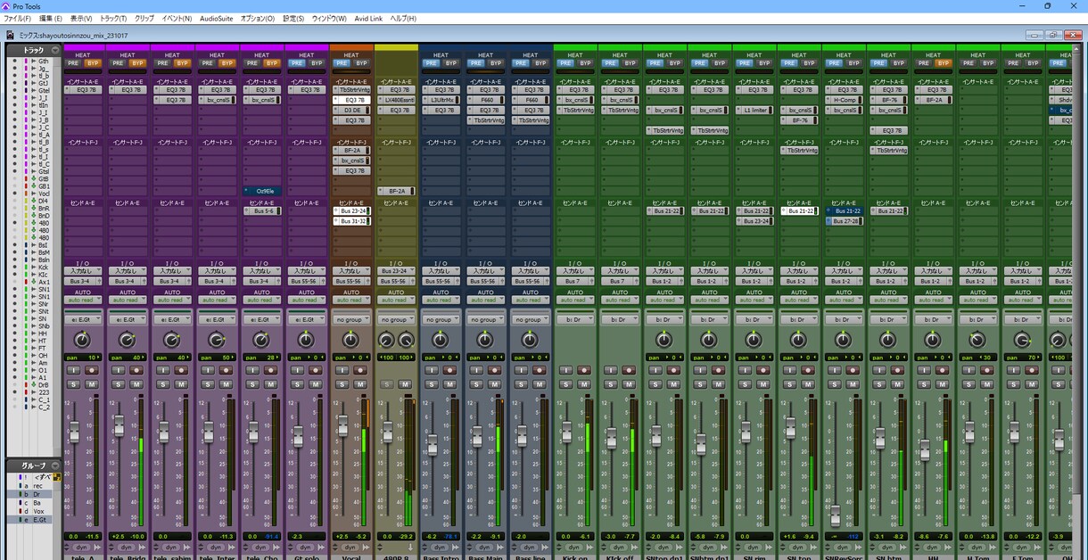
Task: Open the グループ list dropdown menu
Action: 54,465
